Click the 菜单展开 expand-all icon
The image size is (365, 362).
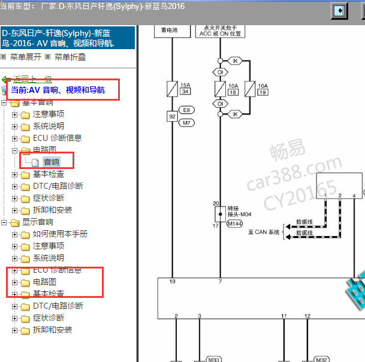3,56
